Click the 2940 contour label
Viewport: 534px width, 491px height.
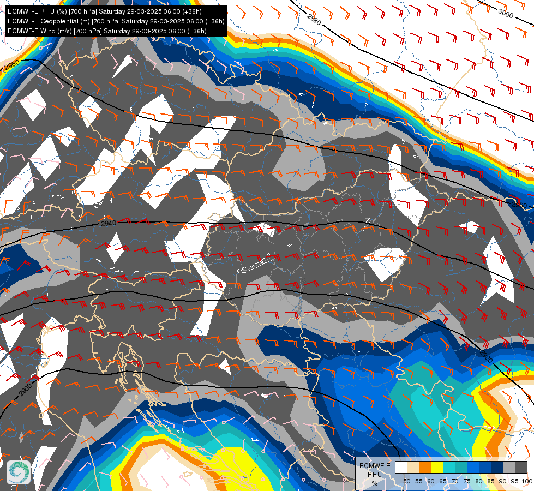pyautogui.click(x=109, y=224)
